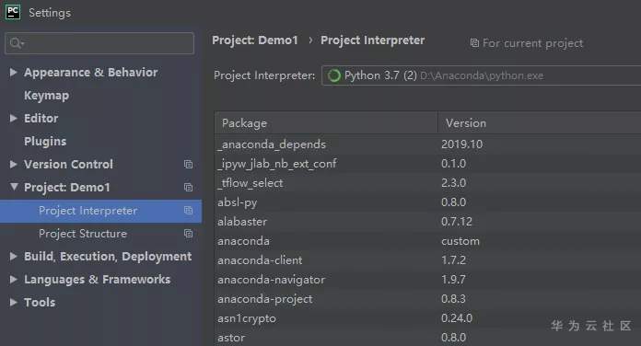Click the project-level icon beside Version Control
The height and width of the screenshot is (346, 641).
188,164
